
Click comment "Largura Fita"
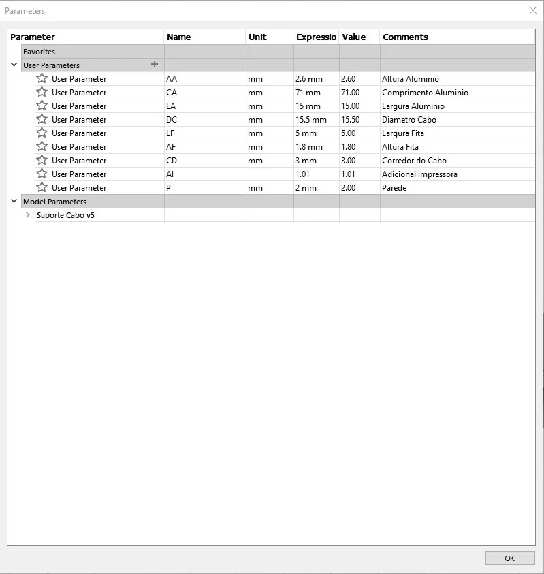tap(402, 133)
